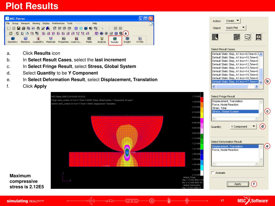Open the Fields application
This screenshot has width=275, height=206.
coord(89,40)
